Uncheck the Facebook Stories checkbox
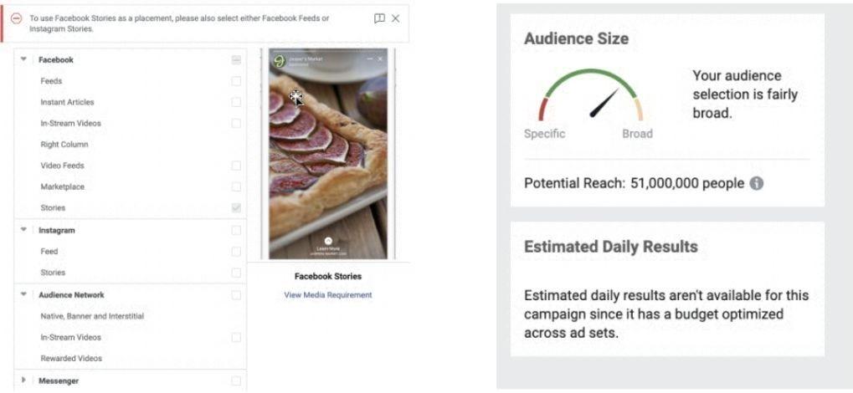The image size is (853, 393). point(236,208)
